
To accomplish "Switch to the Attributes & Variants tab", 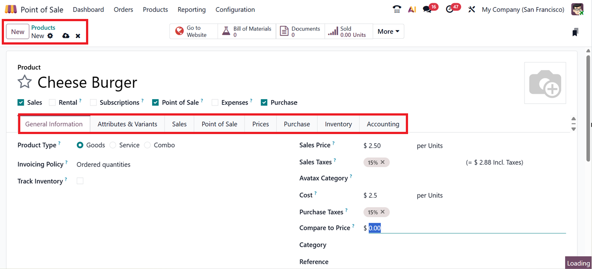I will pyautogui.click(x=127, y=124).
